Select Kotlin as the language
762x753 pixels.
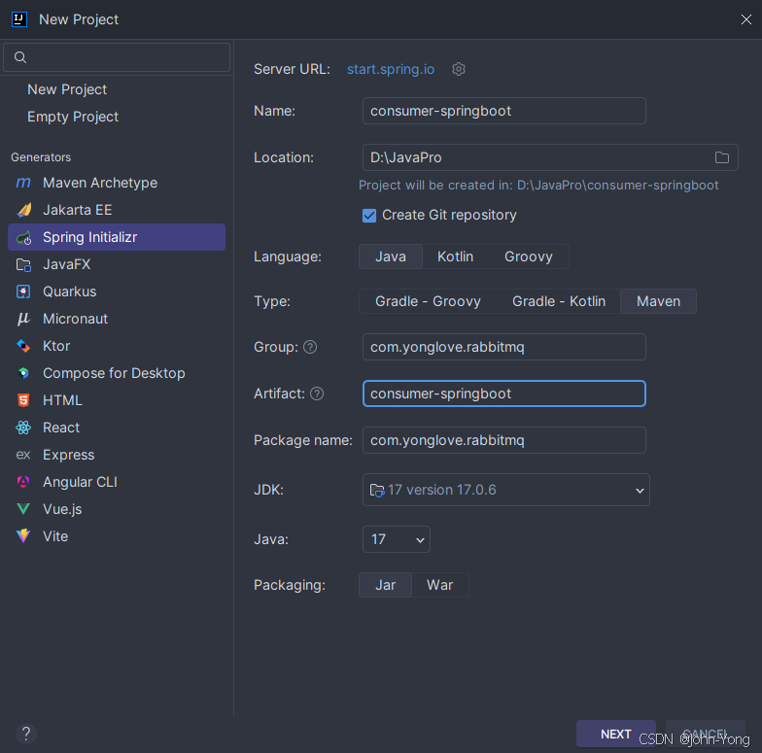[455, 257]
